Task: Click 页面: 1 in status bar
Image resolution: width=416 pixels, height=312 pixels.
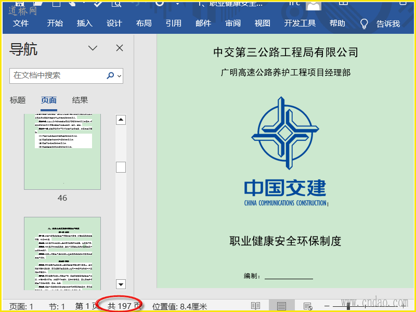Action: (x=21, y=306)
